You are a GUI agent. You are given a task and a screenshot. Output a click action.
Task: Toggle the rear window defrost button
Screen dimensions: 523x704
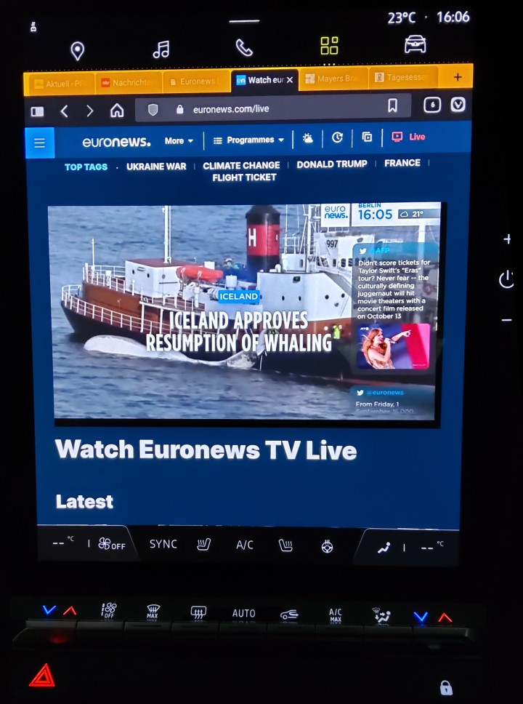(198, 612)
